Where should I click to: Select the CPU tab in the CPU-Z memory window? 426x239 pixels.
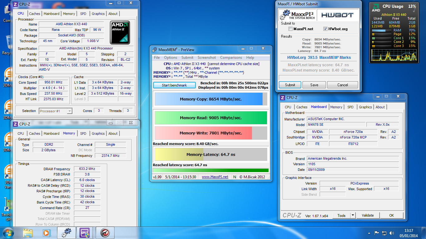[21, 134]
